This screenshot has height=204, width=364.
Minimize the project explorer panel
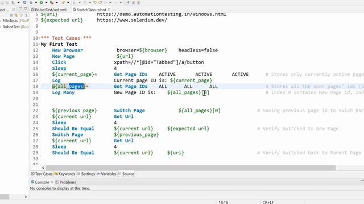coord(20,8)
